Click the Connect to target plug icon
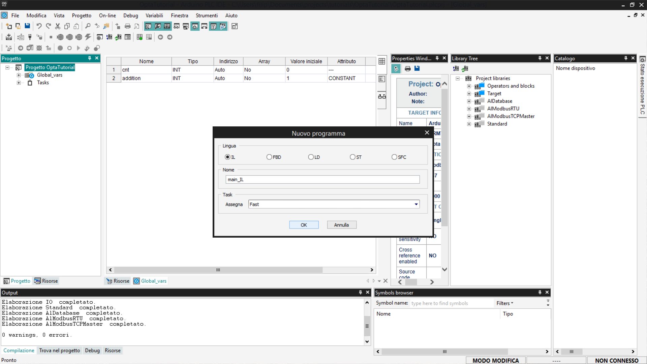This screenshot has height=364, width=647. point(30,37)
